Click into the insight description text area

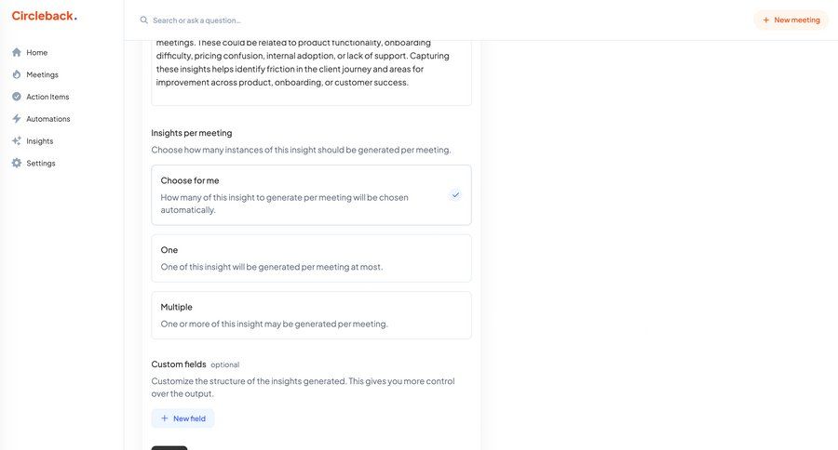311,65
